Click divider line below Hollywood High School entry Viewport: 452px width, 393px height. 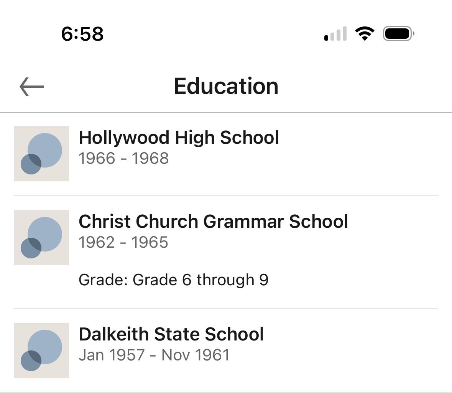click(226, 196)
